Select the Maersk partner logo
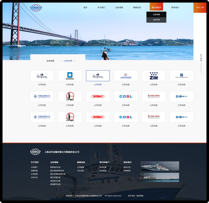Image resolution: width=209 pixels, height=203 pixels. [x=70, y=76]
